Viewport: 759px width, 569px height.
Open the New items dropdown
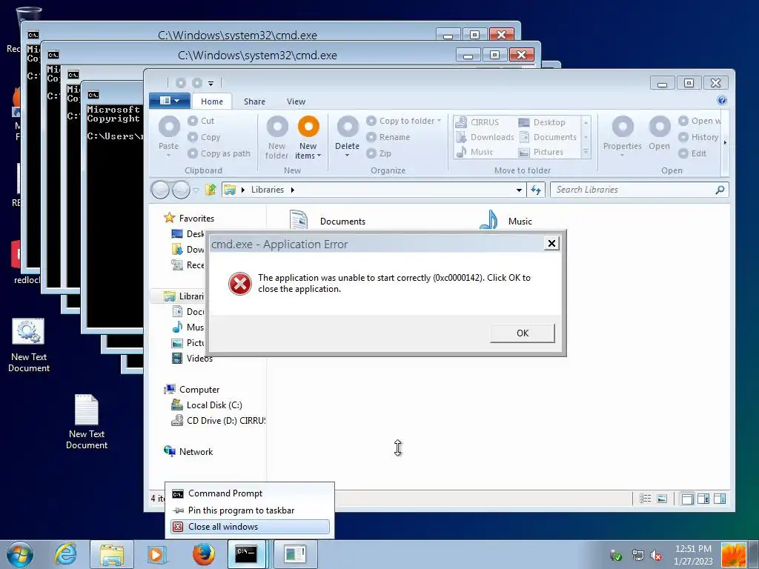[x=308, y=151]
